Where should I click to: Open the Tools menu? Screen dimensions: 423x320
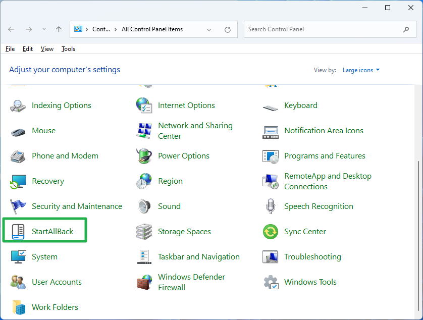click(x=68, y=48)
